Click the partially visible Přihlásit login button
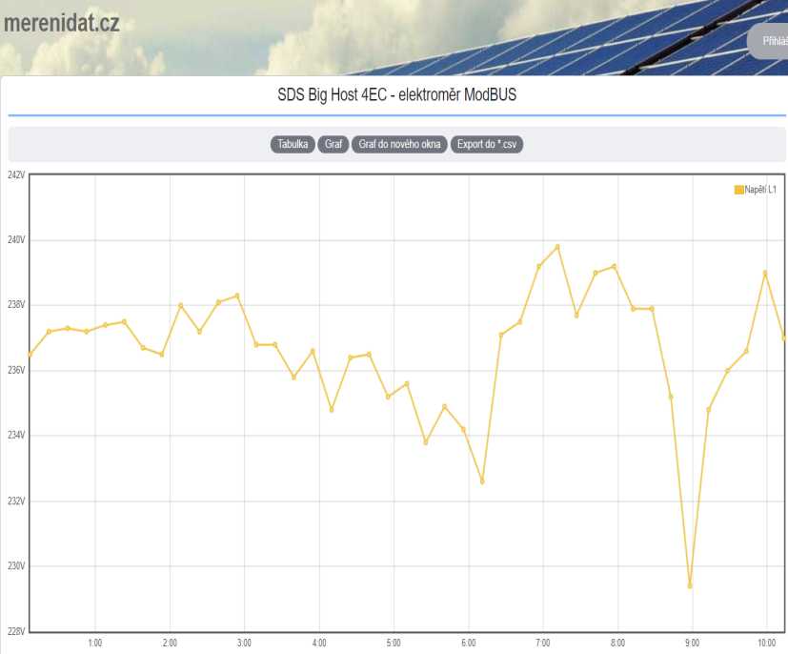Viewport: 788px width, 654px height. (x=774, y=41)
